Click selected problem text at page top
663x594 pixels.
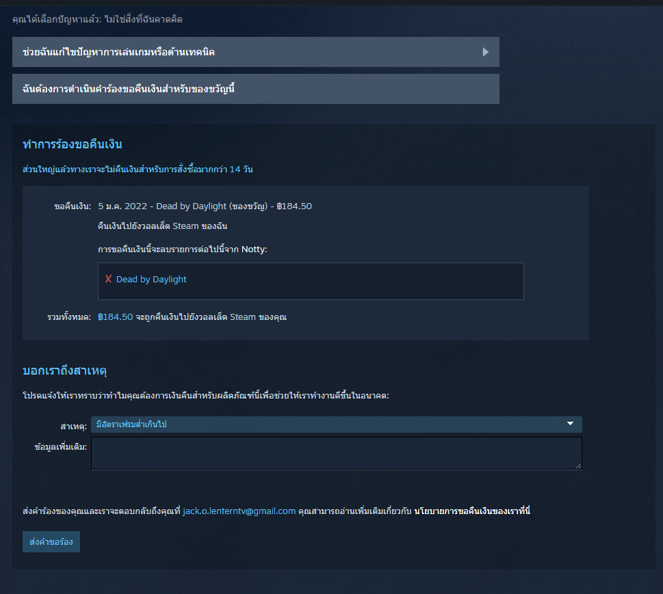[97, 19]
